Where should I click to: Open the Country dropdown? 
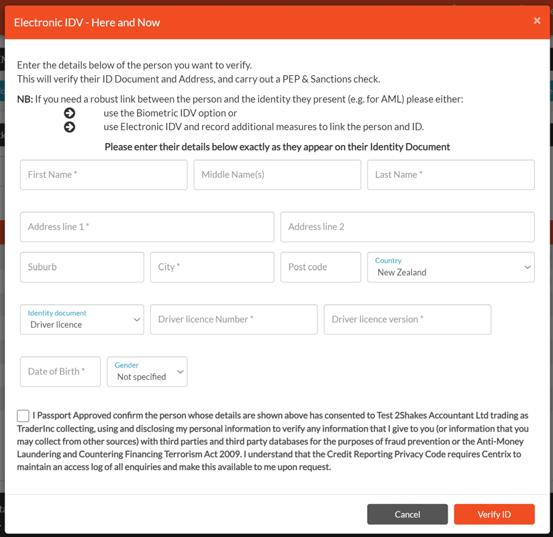coord(450,267)
